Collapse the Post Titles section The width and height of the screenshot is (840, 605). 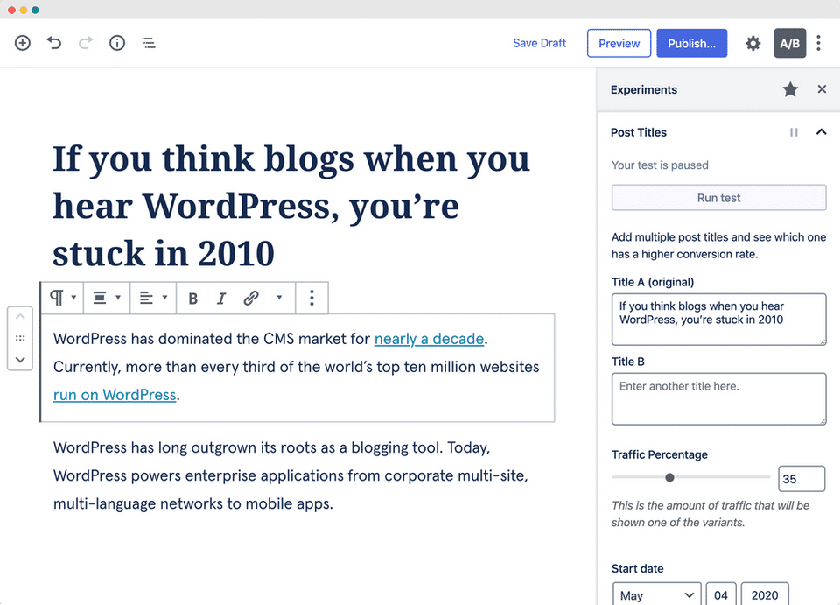click(822, 132)
